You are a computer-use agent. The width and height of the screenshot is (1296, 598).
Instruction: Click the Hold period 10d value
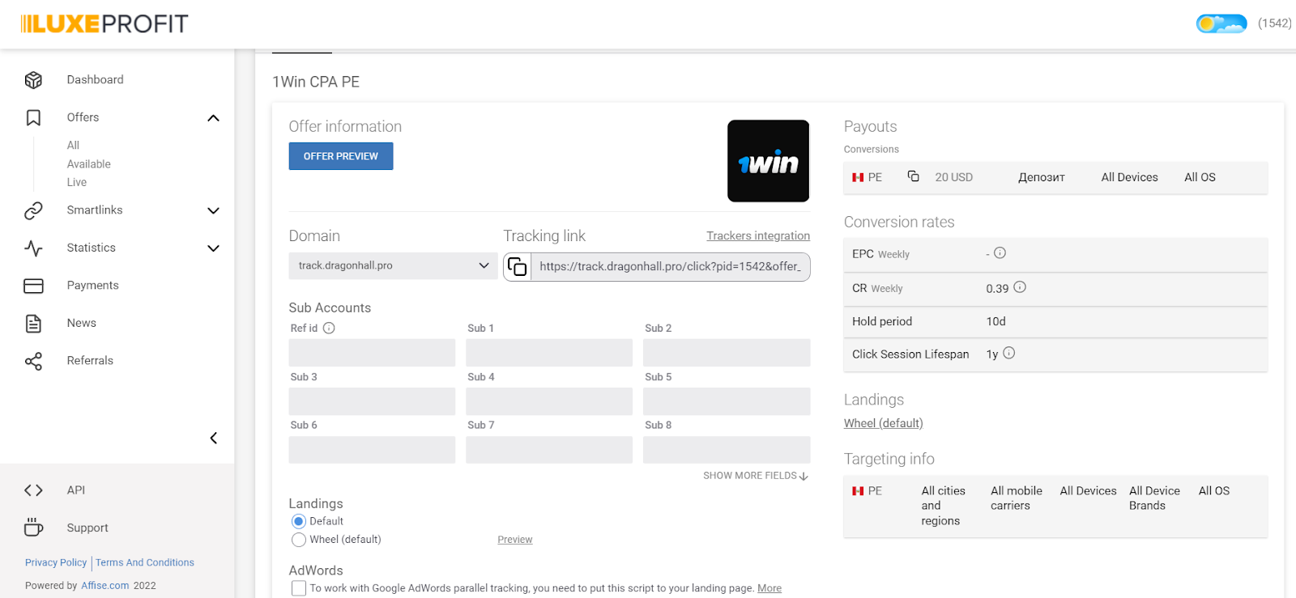click(996, 321)
